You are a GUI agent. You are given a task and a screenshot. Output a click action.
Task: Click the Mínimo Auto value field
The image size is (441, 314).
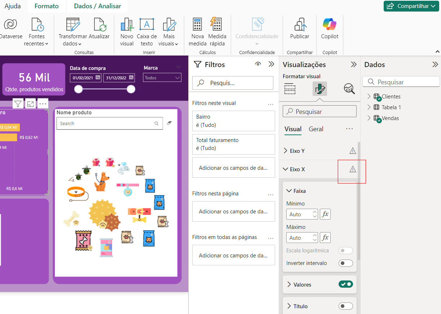(x=302, y=214)
